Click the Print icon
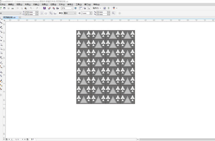Screen dimensions: 215x141 coord(13,8)
